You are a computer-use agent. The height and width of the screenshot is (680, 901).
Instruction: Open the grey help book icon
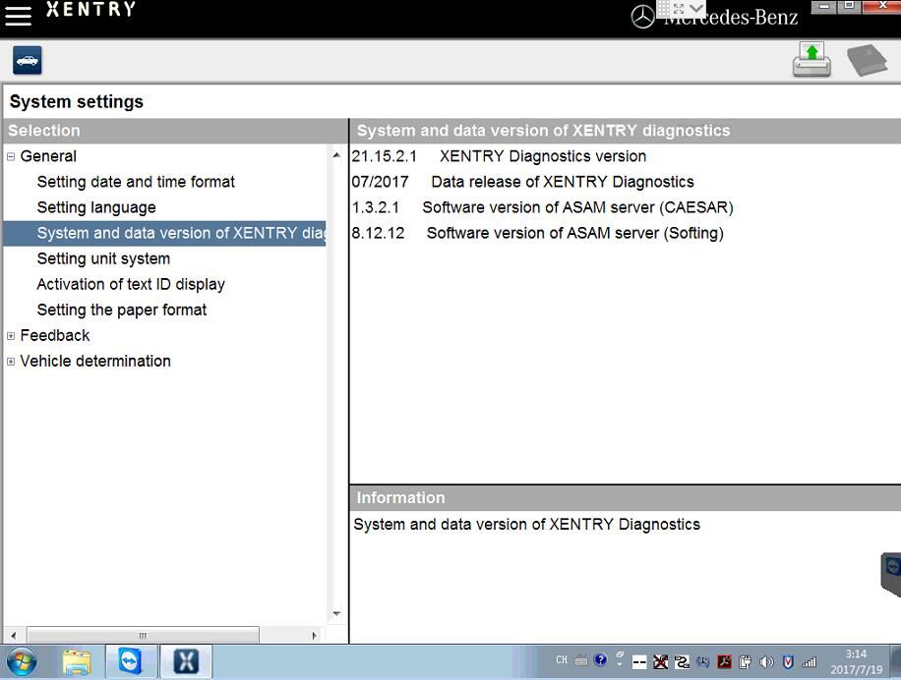[x=868, y=60]
